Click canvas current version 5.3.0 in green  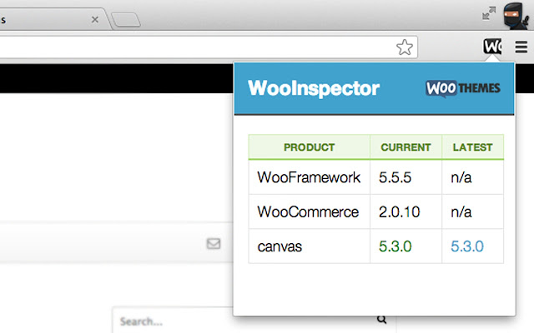(x=395, y=246)
